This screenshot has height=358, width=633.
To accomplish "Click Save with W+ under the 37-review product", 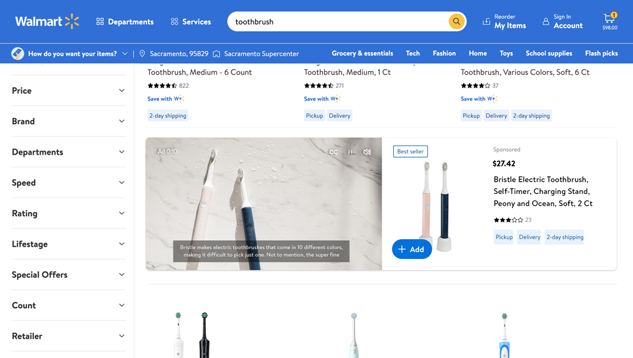I will point(479,99).
